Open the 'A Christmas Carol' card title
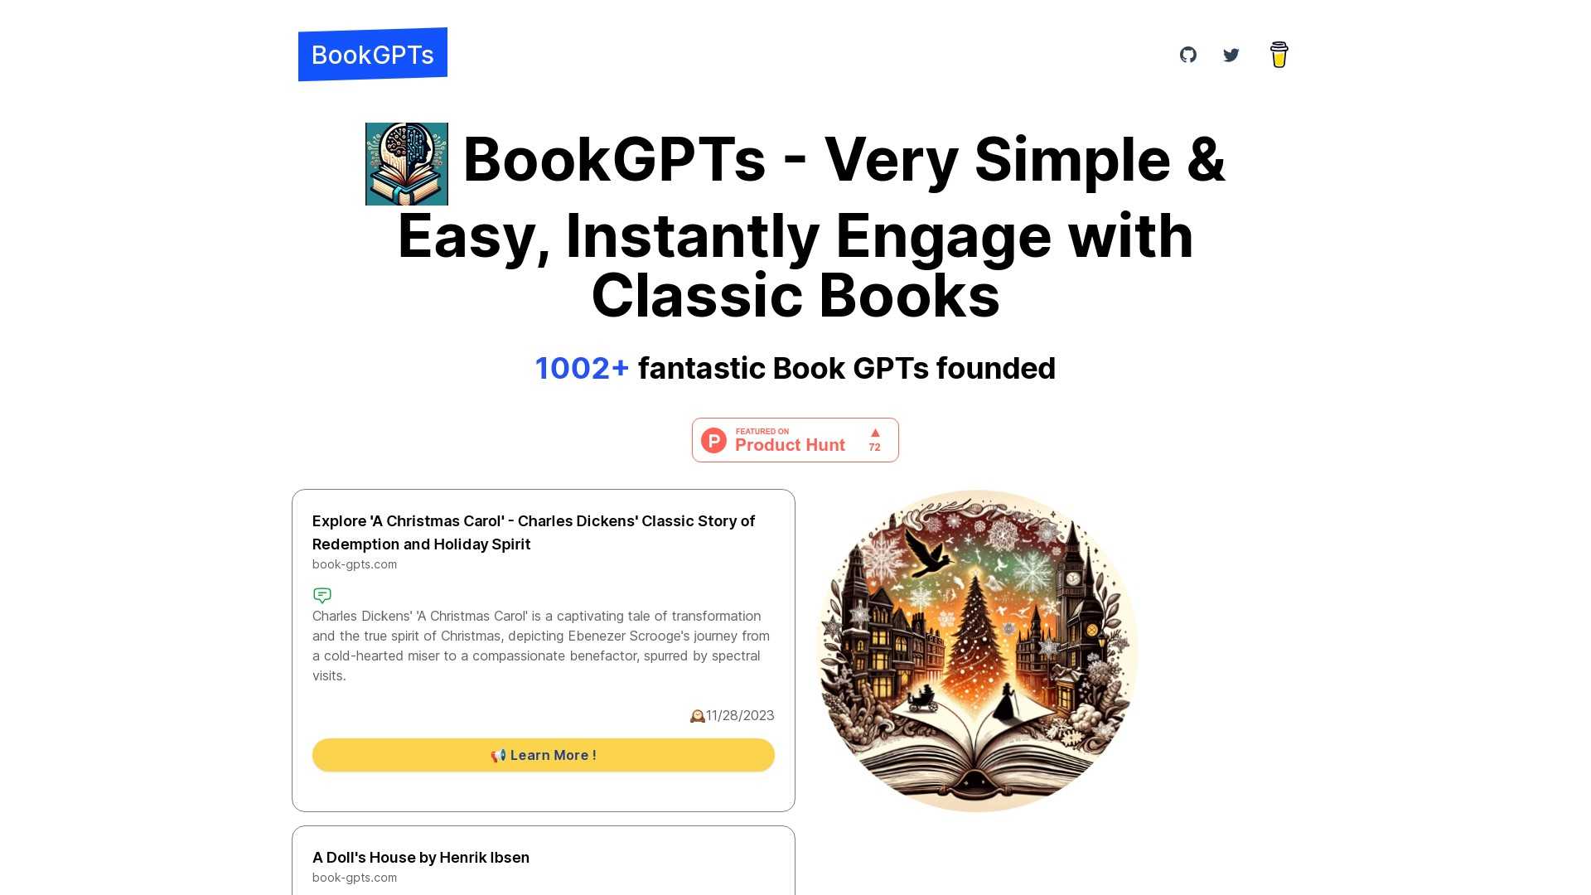 [534, 533]
